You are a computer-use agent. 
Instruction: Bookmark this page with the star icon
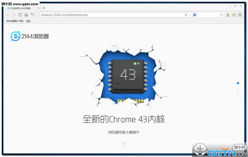coord(186,15)
